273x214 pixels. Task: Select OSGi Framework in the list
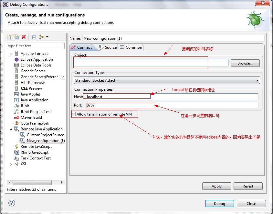(x=35, y=123)
